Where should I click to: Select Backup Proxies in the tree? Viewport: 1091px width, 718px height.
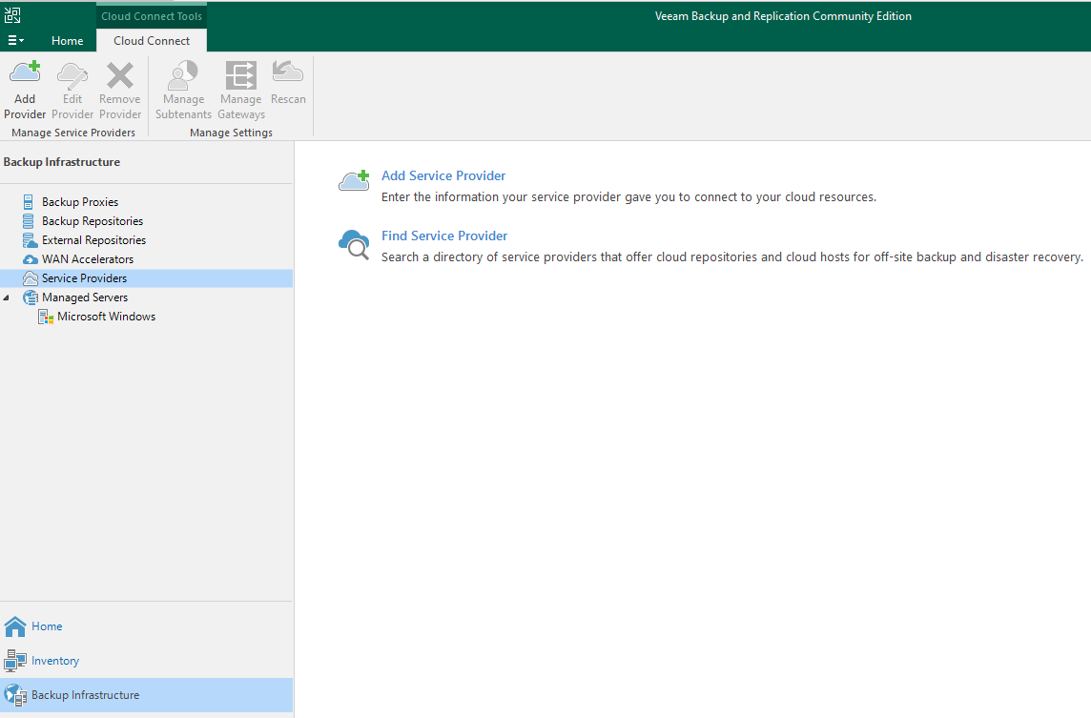pos(80,202)
